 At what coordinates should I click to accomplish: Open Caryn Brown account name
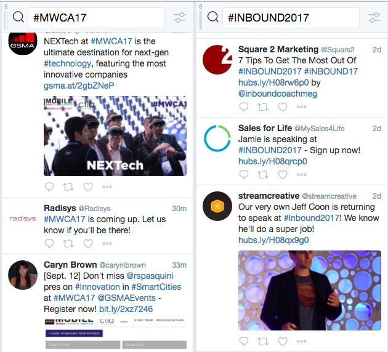coord(70,265)
